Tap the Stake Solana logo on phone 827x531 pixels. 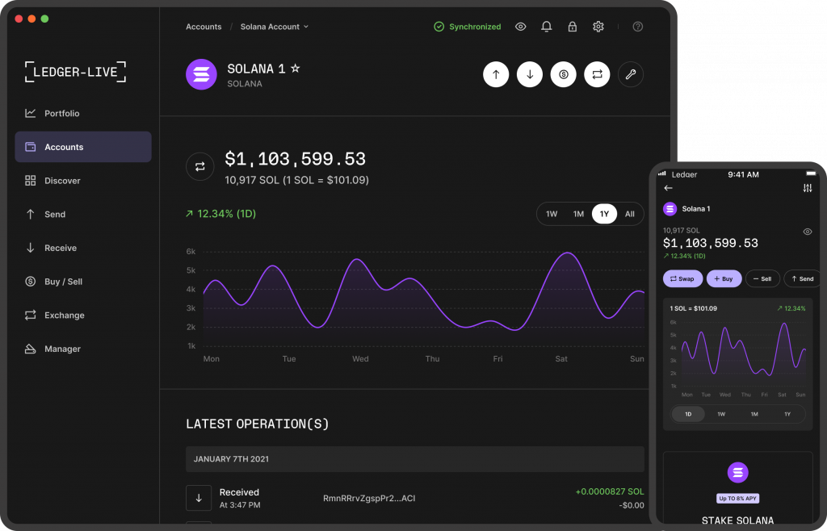tap(738, 473)
